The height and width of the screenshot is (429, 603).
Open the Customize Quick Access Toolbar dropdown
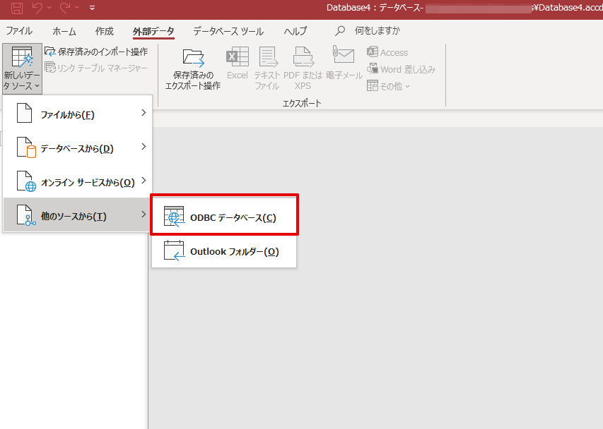pyautogui.click(x=92, y=8)
